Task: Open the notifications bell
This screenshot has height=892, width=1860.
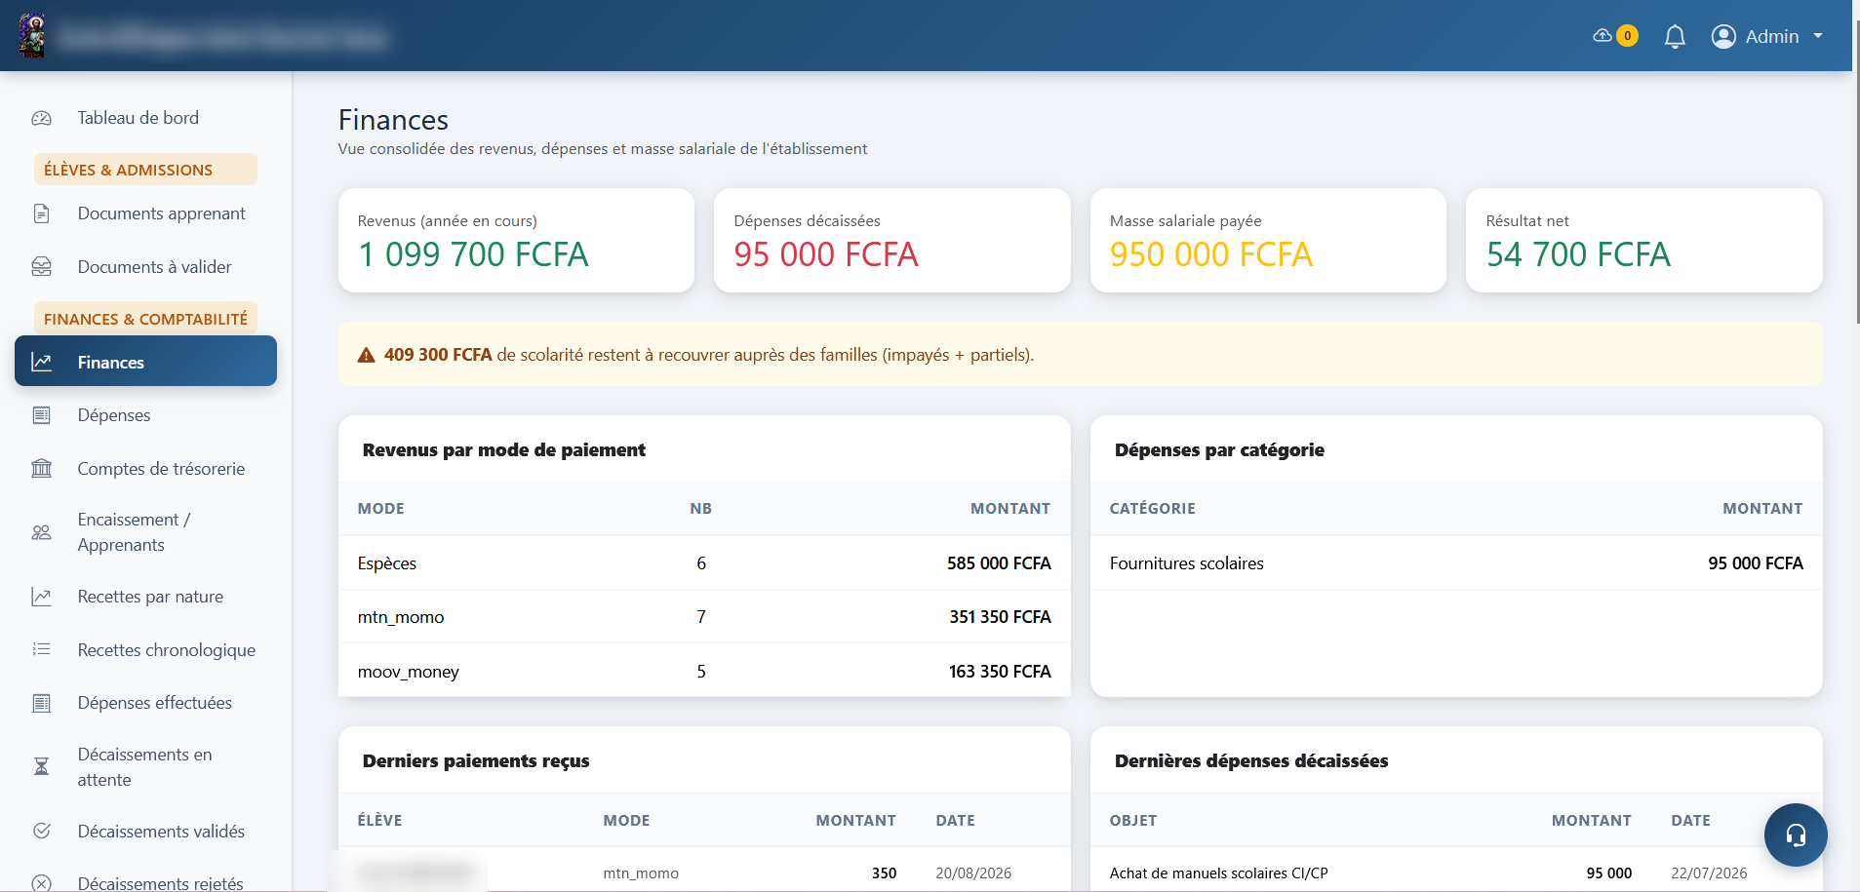Action: (x=1675, y=37)
